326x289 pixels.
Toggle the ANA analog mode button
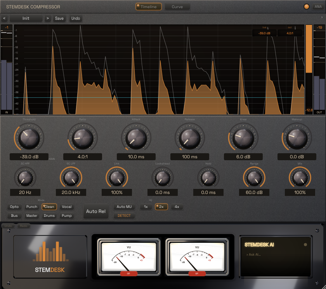318,7
